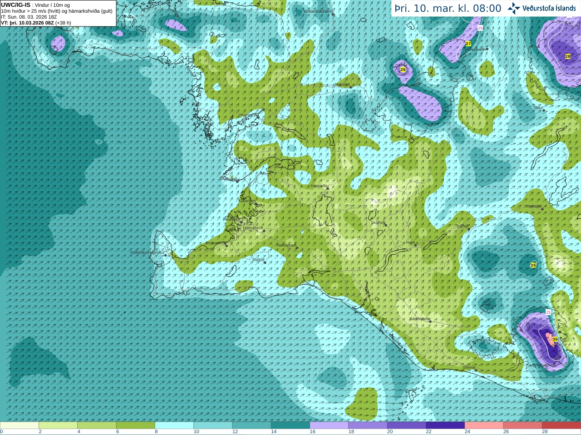
Task: Click the 14–16 m/s dark teal legend swatch
Action: point(290,425)
